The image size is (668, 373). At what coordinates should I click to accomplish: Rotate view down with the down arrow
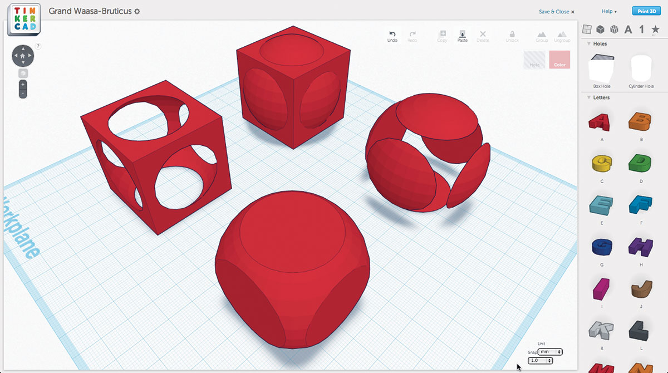(x=23, y=63)
